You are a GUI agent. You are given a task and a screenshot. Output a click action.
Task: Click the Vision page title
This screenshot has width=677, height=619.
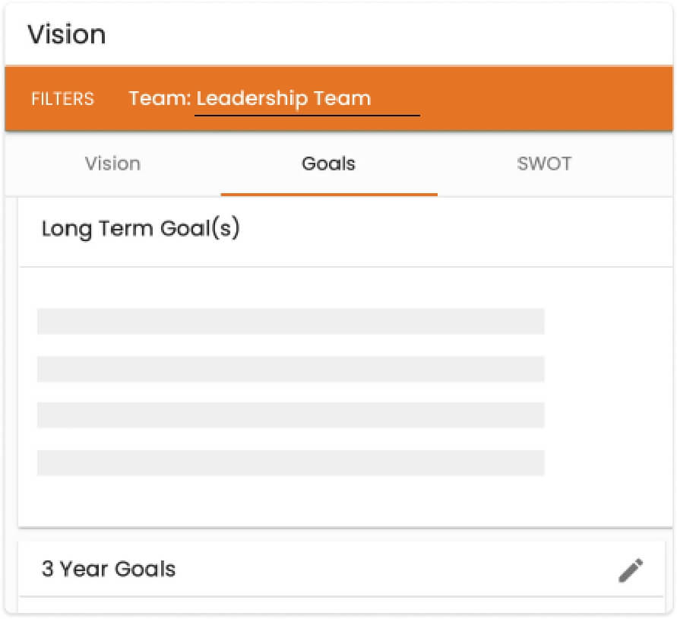(x=67, y=35)
